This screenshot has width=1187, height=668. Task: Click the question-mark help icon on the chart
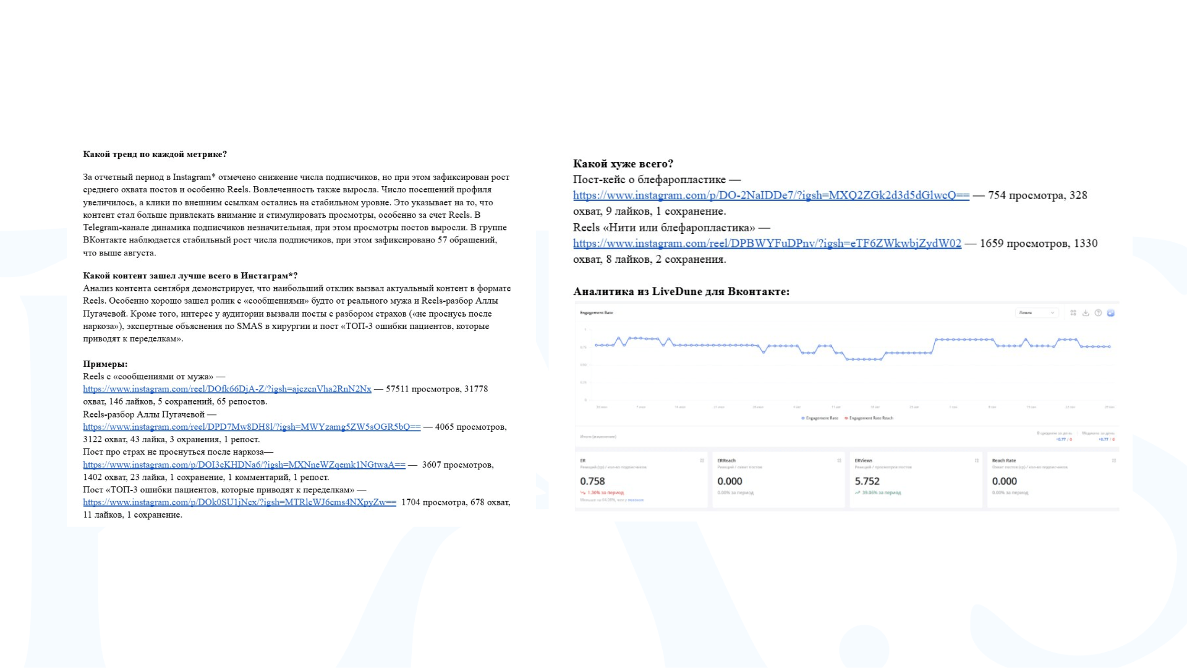click(1098, 313)
